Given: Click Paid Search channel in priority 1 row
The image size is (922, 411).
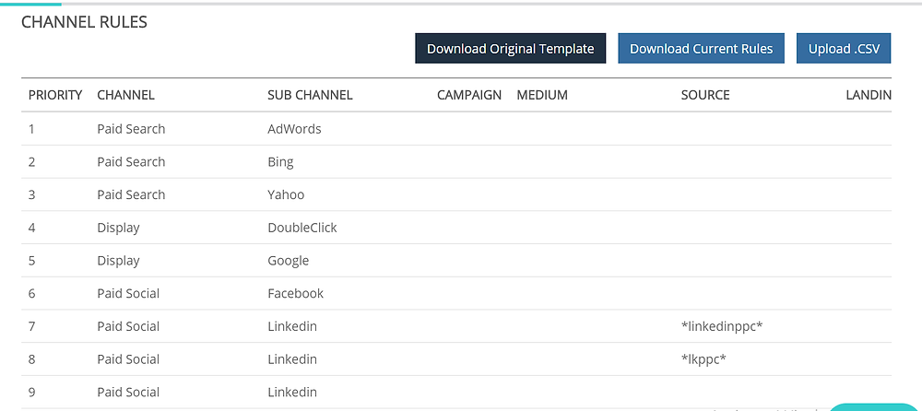Looking at the screenshot, I should click(131, 129).
